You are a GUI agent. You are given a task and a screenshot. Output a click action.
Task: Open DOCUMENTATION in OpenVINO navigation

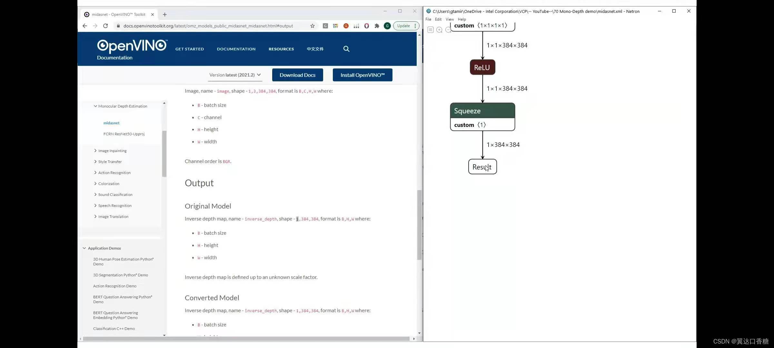pos(236,49)
